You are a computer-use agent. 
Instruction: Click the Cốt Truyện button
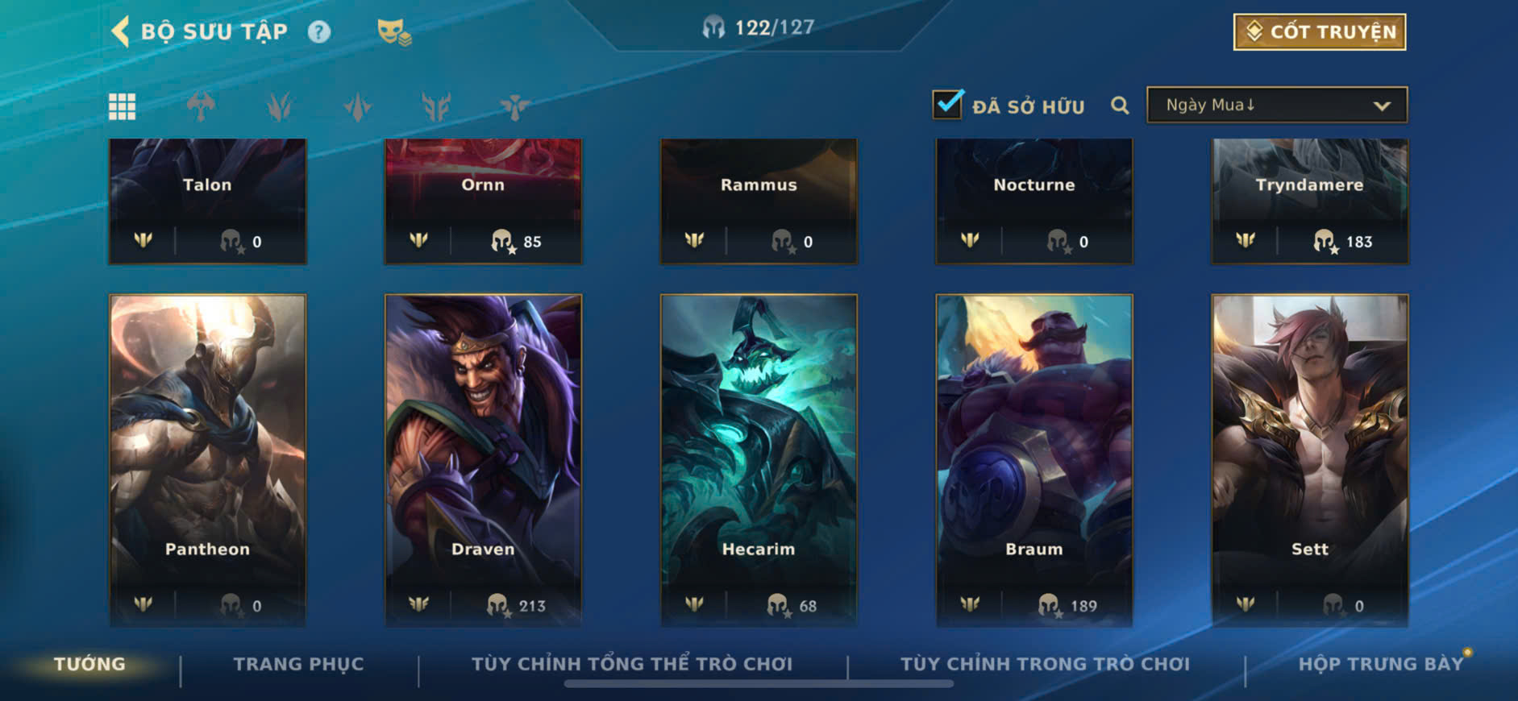point(1320,32)
